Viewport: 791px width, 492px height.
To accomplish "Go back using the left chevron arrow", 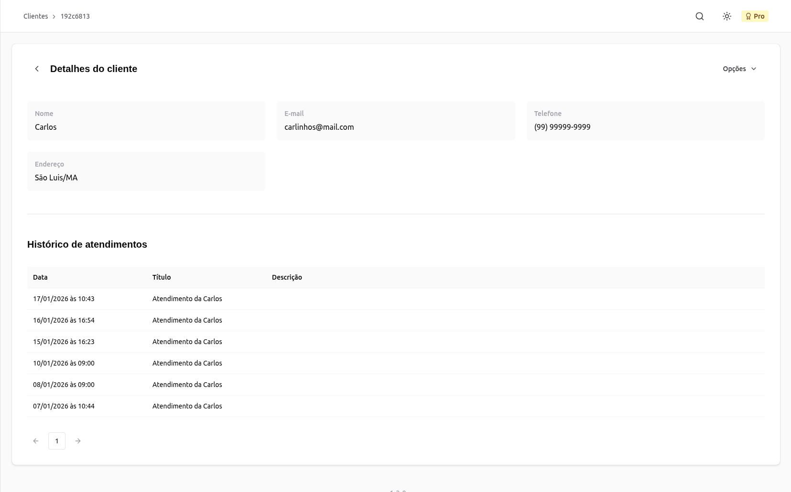I will pos(37,69).
